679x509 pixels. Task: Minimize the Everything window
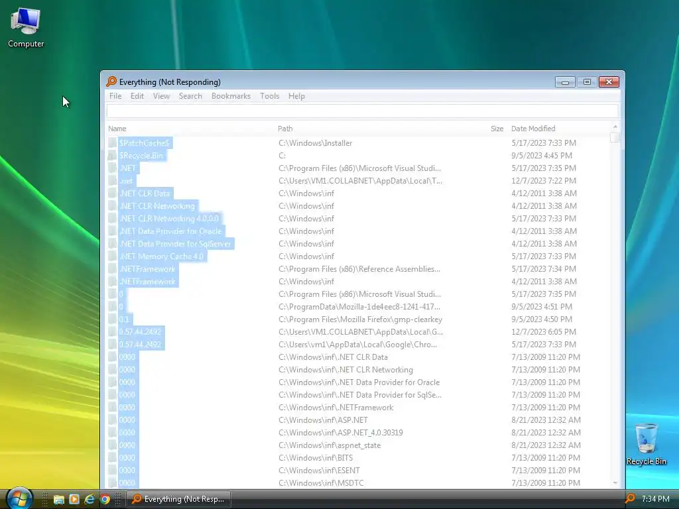coord(565,82)
